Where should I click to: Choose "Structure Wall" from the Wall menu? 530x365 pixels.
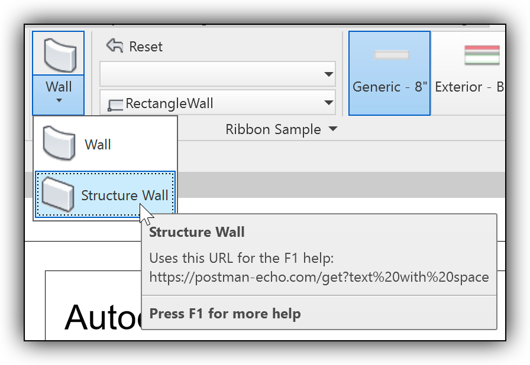(x=125, y=195)
